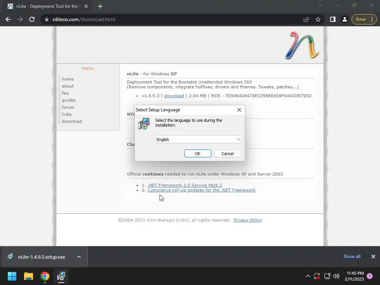380x285 pixels.
Task: Open the Chrome profile avatar
Action: (x=344, y=19)
